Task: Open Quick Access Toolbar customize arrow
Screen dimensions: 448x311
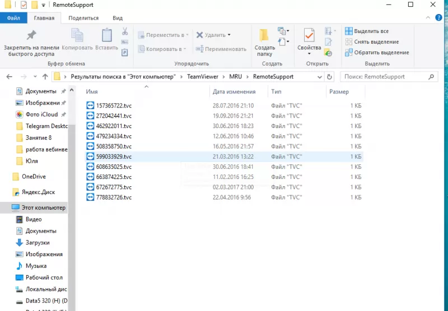Action: coord(44,5)
